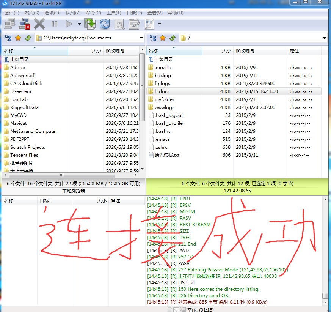Open the 查看(V) menu
This screenshot has height=312, width=331.
tap(155, 13)
